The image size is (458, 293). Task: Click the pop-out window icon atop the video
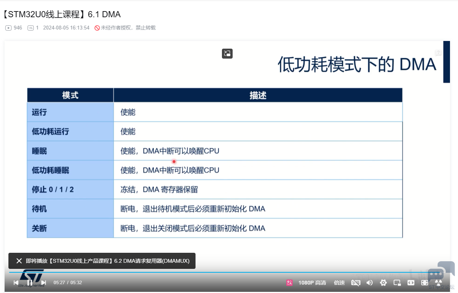click(x=227, y=54)
